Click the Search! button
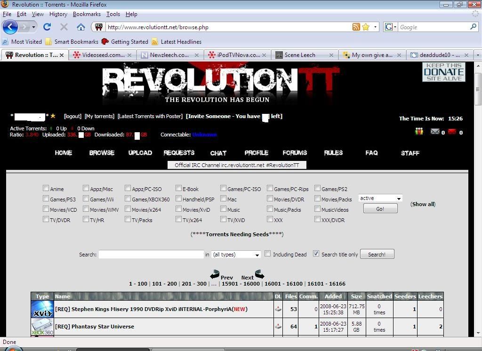Image resolution: width=482 pixels, height=351 pixels. [x=377, y=254]
